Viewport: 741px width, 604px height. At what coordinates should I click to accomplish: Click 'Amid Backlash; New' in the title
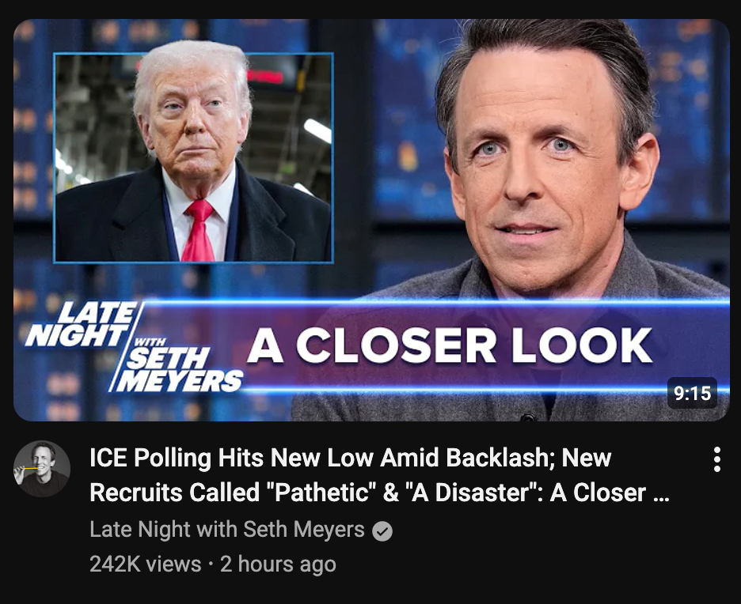pyautogui.click(x=496, y=457)
